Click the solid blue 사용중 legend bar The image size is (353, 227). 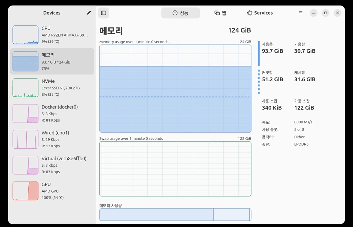click(x=259, y=53)
